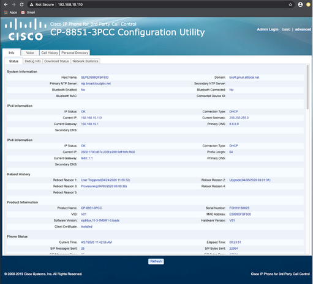Switch to the basic view link

point(286,29)
